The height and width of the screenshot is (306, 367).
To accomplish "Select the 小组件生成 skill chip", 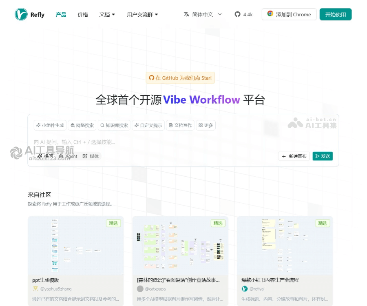I will (x=50, y=125).
